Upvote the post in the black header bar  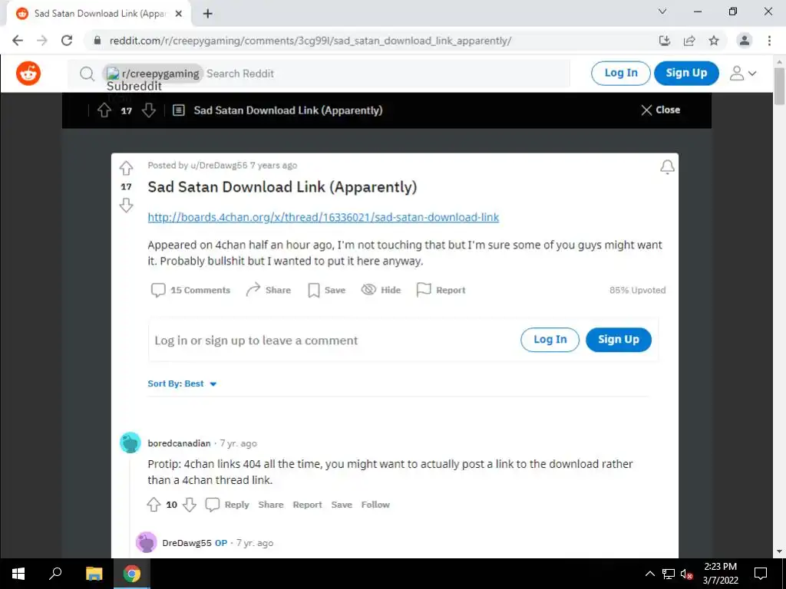pyautogui.click(x=104, y=110)
